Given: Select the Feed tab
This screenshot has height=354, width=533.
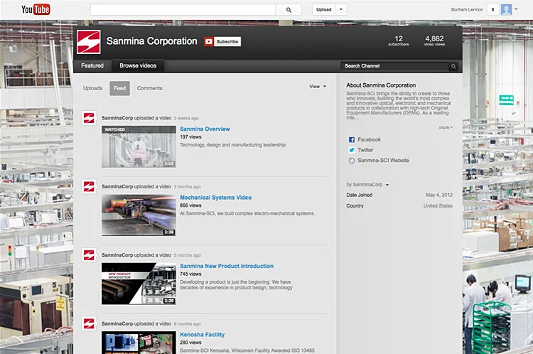Looking at the screenshot, I should [119, 88].
